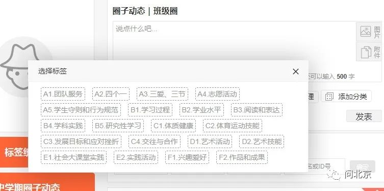Image resolution: width=384 pixels, height=191 pixels.
Task: Choose tag C1.体质健康
Action: [x=173, y=126]
